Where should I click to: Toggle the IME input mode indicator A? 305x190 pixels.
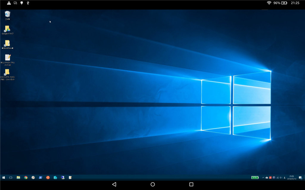284,178
